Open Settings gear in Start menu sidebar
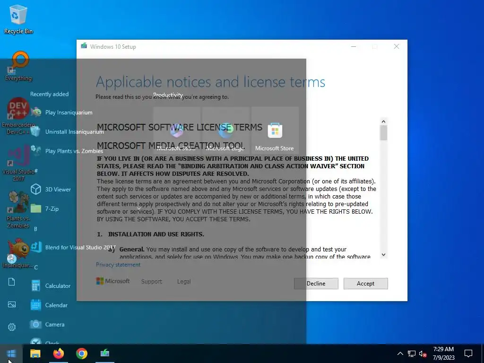Screen dimensions: 484x363 click(11, 327)
